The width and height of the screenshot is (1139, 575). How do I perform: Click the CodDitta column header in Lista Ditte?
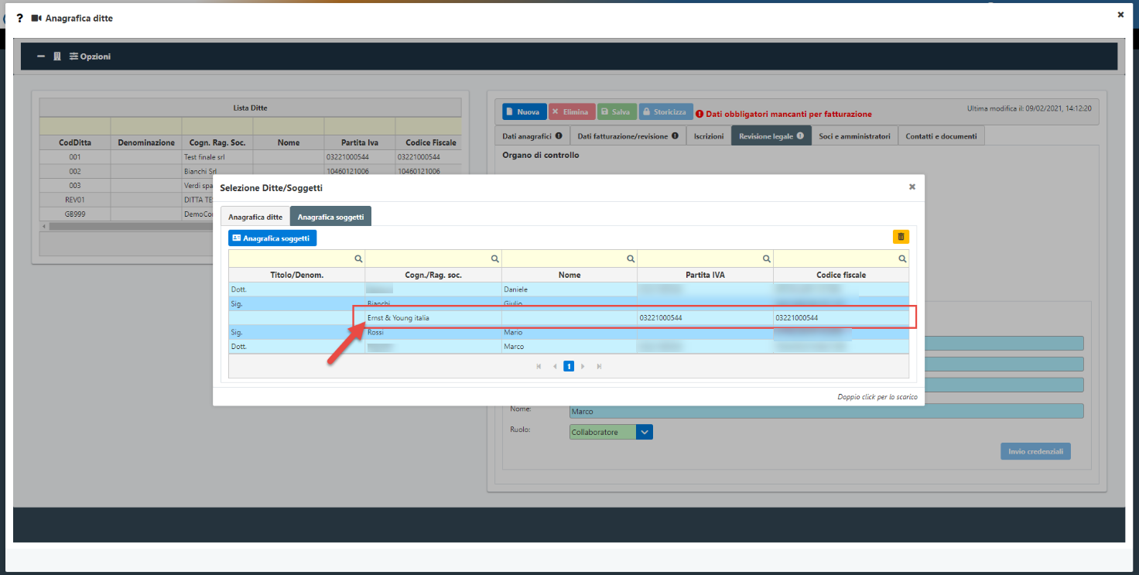(75, 142)
